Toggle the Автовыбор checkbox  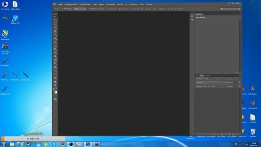(62, 9)
